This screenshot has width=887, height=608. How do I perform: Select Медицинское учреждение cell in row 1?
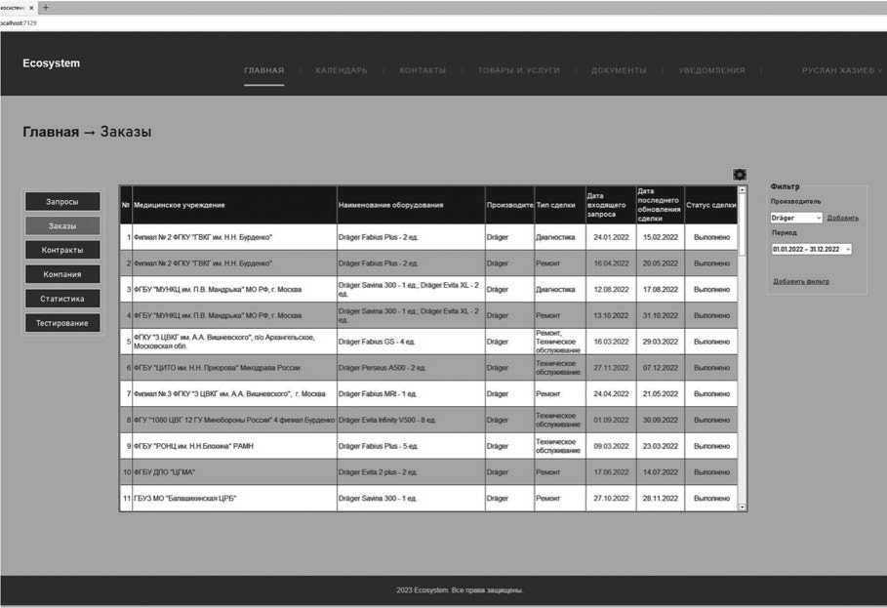[234, 237]
